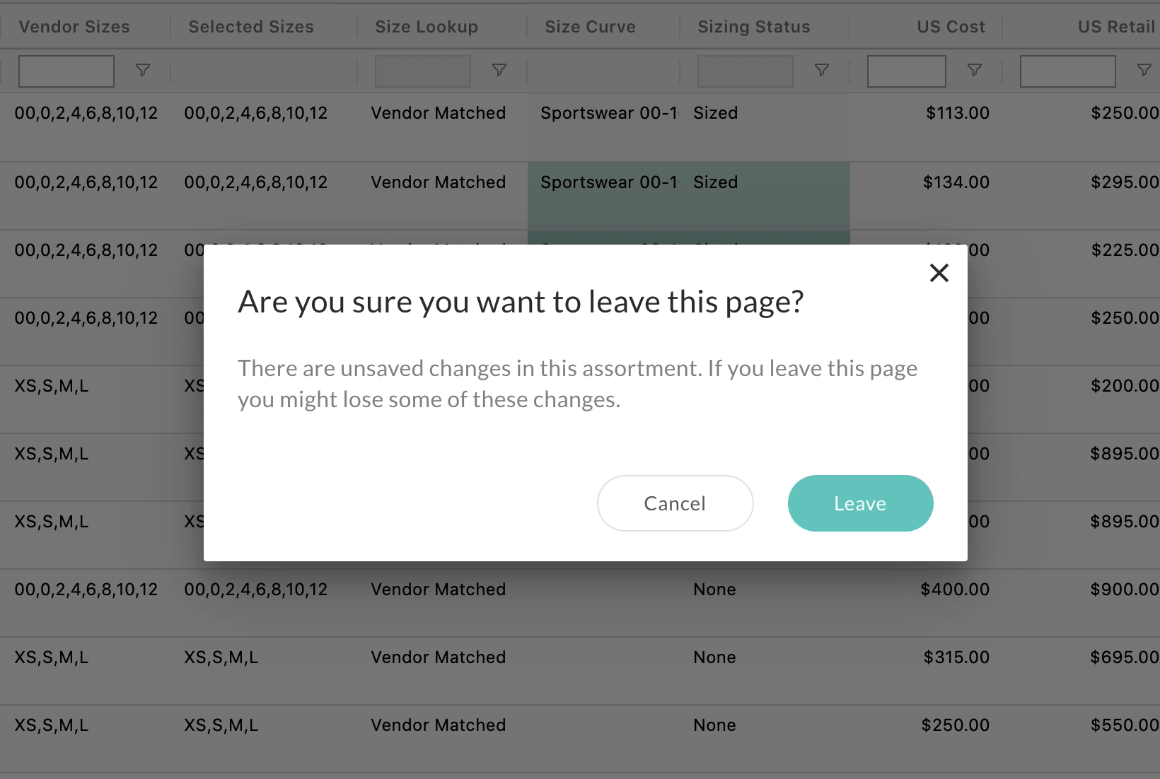This screenshot has height=779, width=1160.
Task: Open the Vendor Sizes filter icon
Action: pos(143,70)
